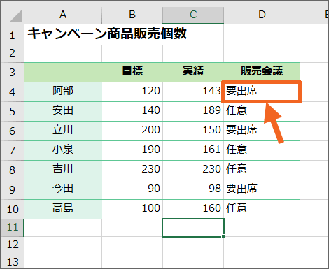Viewport: 329px width, 269px height.
Task: Select row 1 header
Action: [x=12, y=35]
